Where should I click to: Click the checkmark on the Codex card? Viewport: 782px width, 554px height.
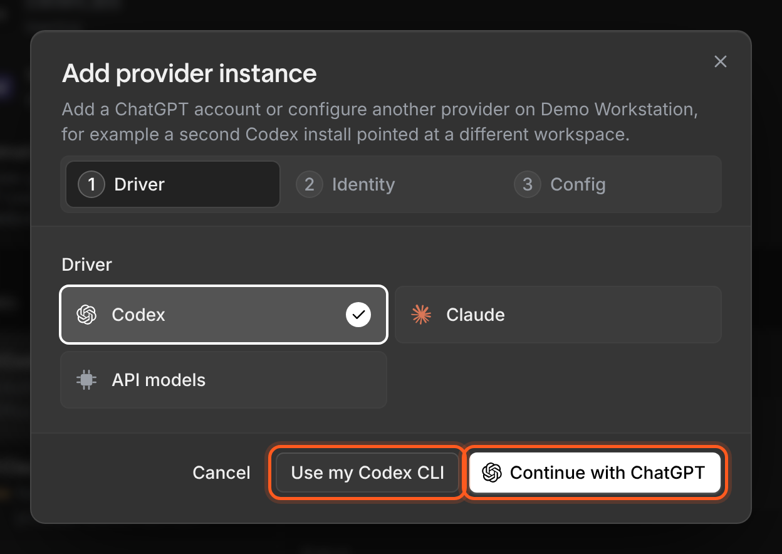coord(358,315)
